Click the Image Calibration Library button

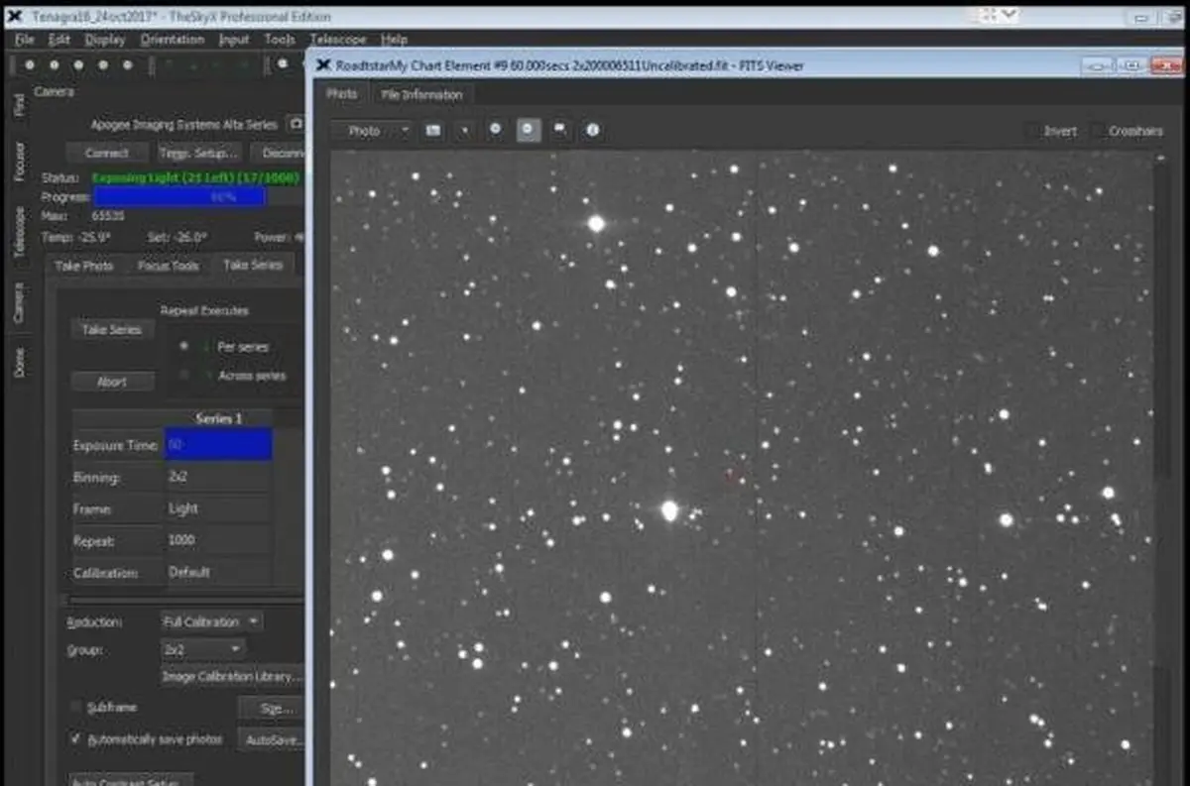click(x=232, y=677)
